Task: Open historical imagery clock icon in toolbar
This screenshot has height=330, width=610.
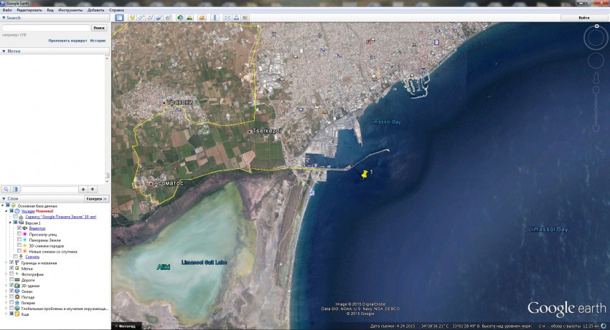Action: click(180, 17)
